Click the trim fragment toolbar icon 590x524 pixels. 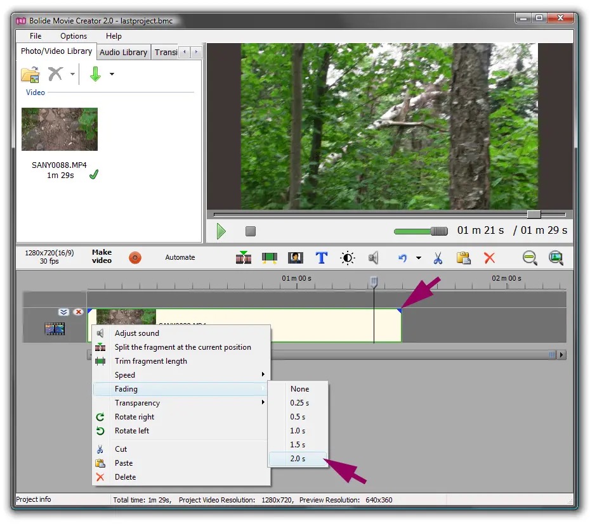click(270, 258)
